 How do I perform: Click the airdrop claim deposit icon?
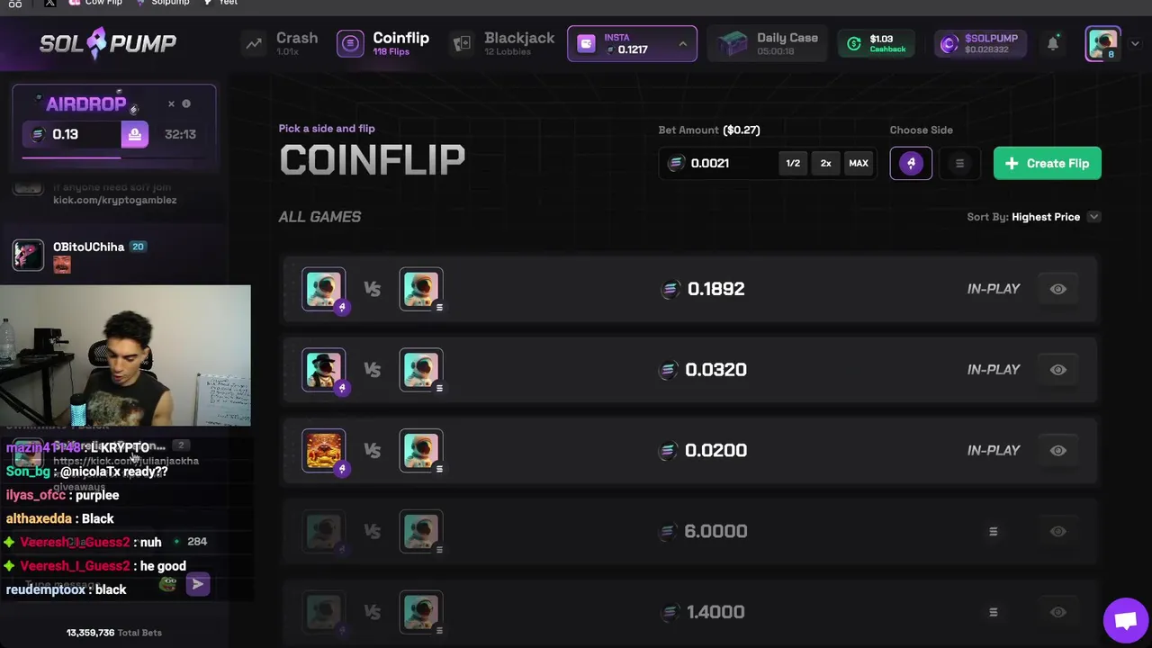[134, 134]
